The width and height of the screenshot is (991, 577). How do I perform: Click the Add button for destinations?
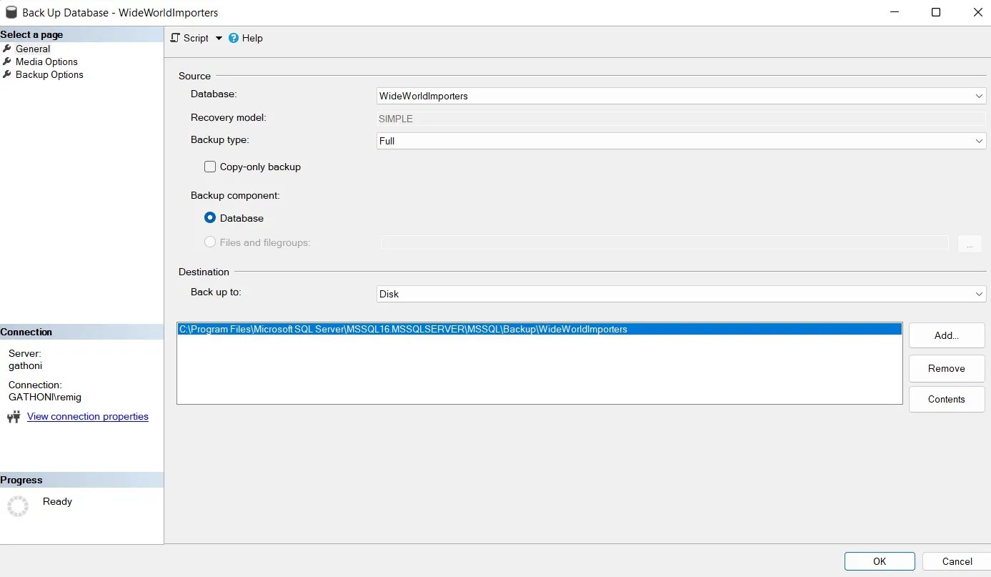tap(946, 335)
